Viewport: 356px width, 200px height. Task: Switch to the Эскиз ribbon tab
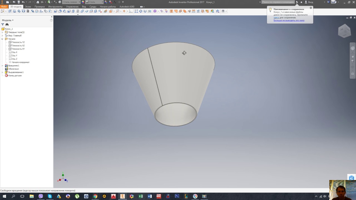(x=28, y=7)
